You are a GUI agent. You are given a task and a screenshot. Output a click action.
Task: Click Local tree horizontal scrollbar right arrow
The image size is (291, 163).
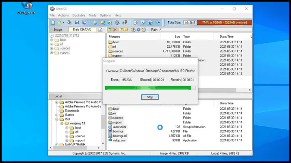pos(98,148)
